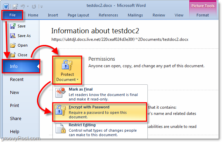The height and width of the screenshot is (142, 222).
Task: Select Share in the backstage menu
Action: click(x=16, y=119)
